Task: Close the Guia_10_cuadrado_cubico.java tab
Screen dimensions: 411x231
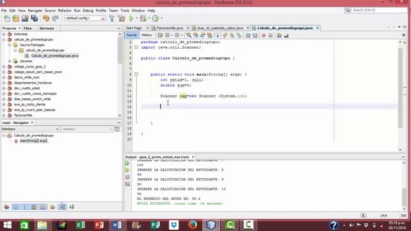Action: pos(248,28)
